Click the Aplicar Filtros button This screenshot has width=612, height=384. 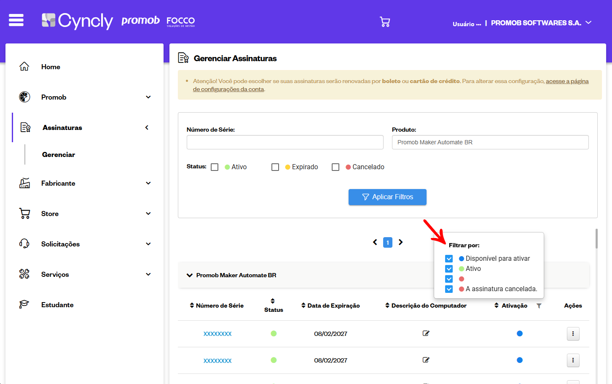coord(387,197)
